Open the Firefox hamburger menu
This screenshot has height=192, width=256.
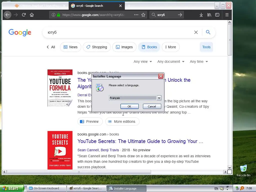point(227,15)
